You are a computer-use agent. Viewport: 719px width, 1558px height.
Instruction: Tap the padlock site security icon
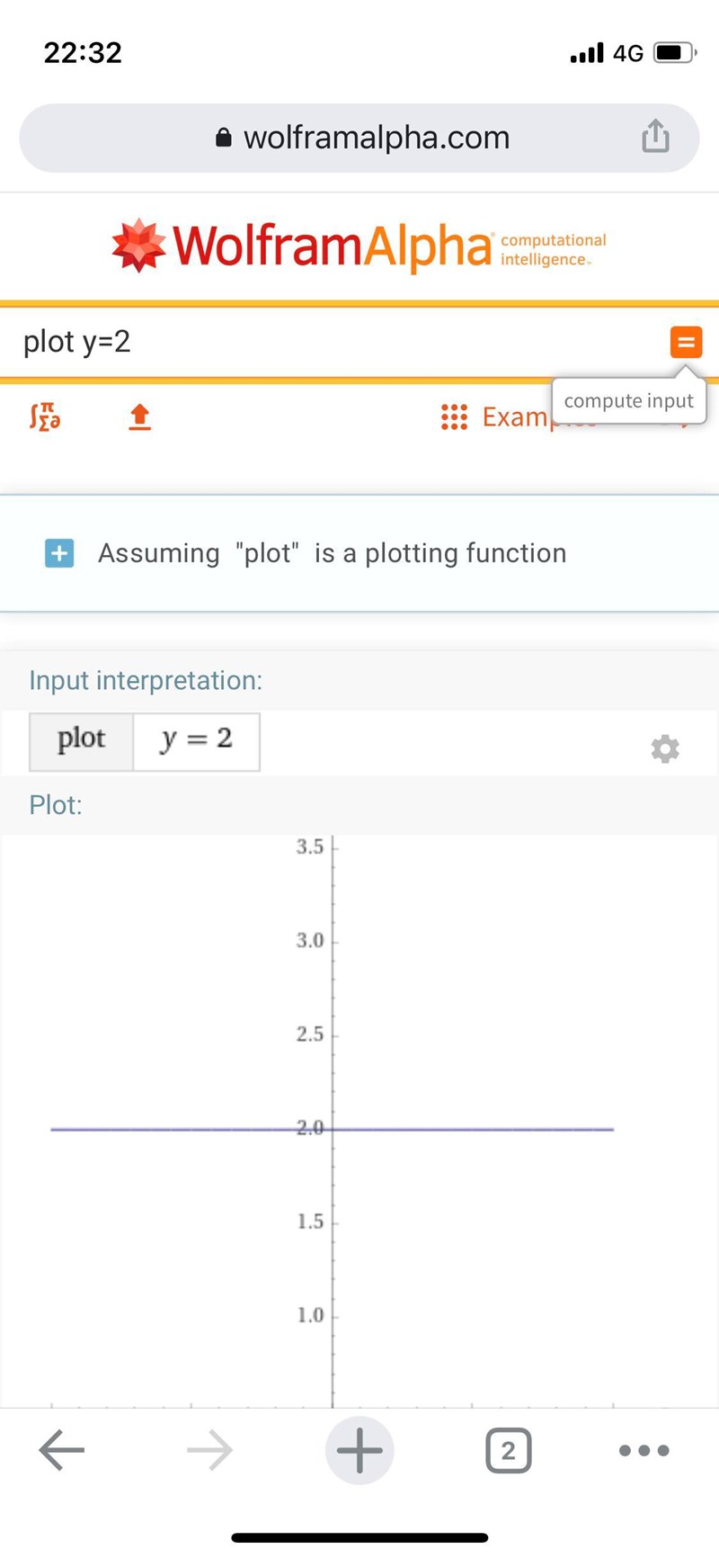click(224, 138)
